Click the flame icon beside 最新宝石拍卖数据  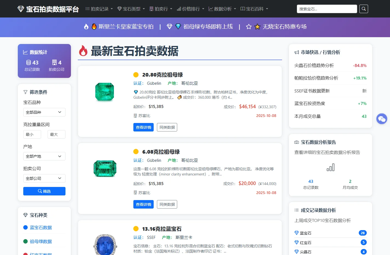click(83, 51)
